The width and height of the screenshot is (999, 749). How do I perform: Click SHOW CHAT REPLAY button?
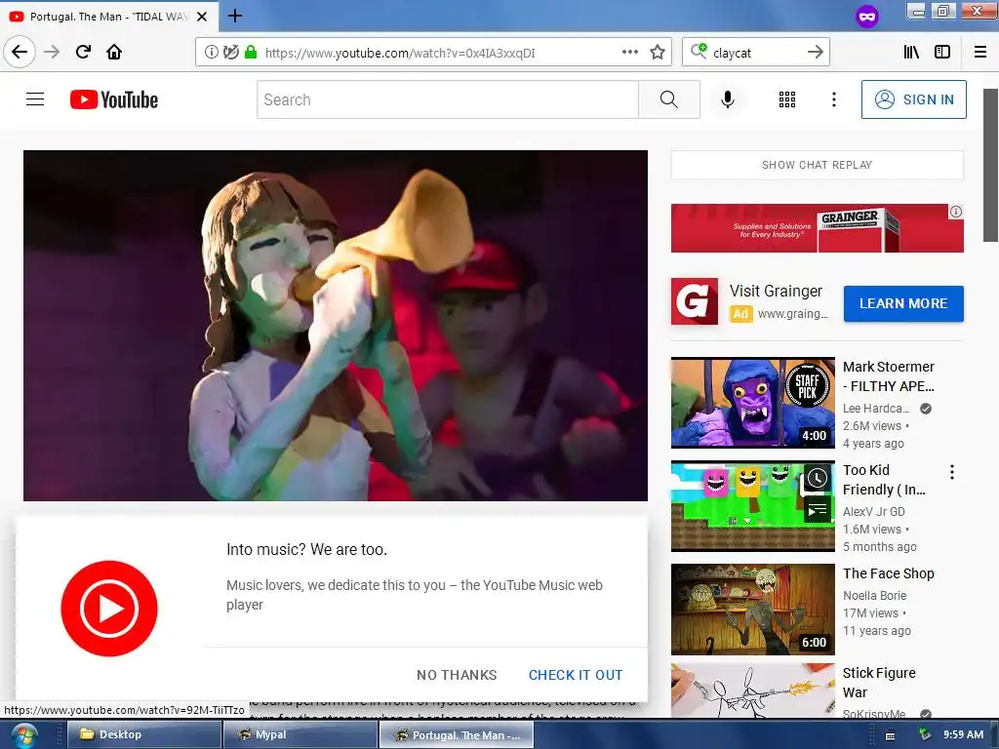817,165
